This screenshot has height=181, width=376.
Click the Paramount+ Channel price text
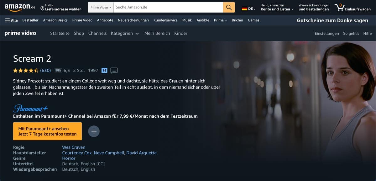[x=105, y=116]
